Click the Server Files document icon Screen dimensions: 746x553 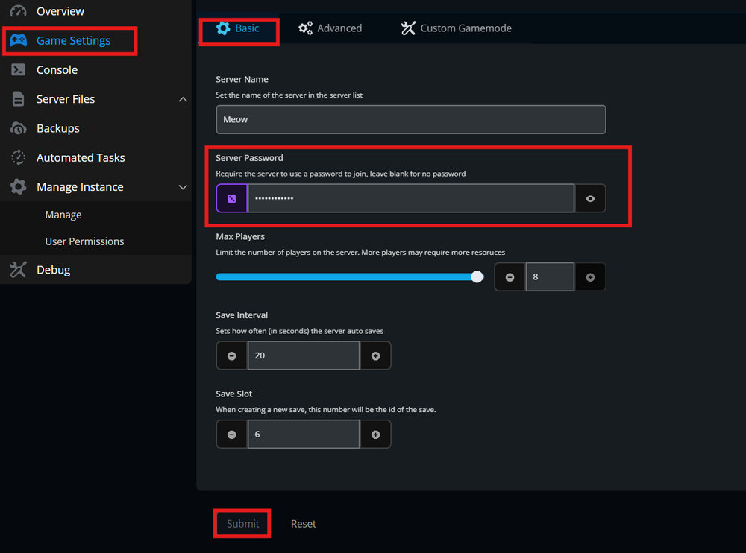pos(18,98)
